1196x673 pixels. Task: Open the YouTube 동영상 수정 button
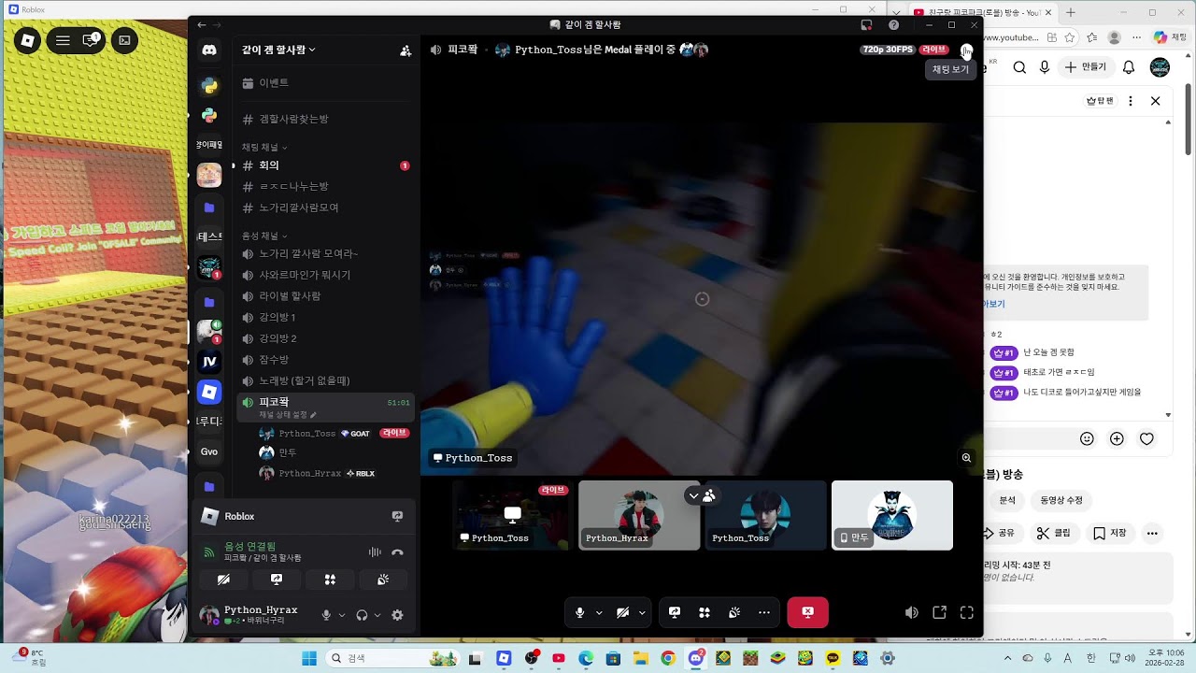point(1061,500)
